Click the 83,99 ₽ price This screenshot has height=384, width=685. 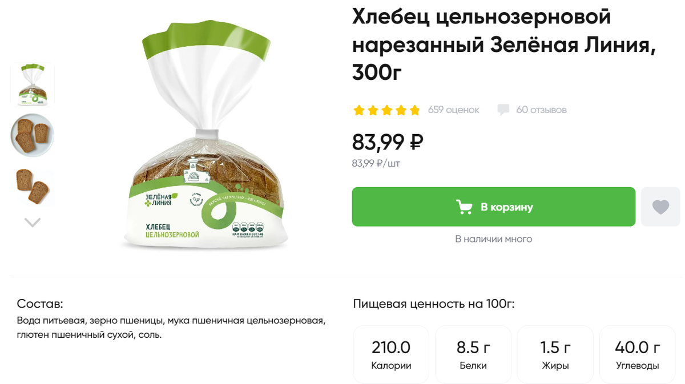(x=388, y=141)
